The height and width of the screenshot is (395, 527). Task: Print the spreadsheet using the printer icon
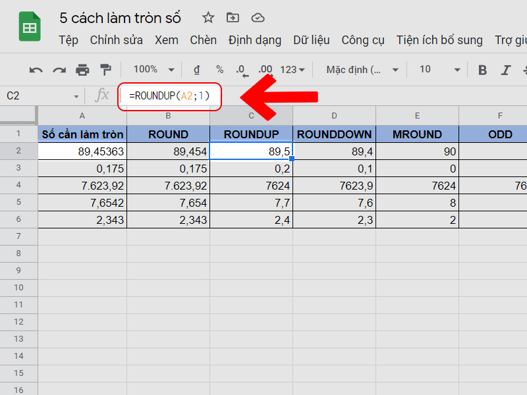pos(82,70)
